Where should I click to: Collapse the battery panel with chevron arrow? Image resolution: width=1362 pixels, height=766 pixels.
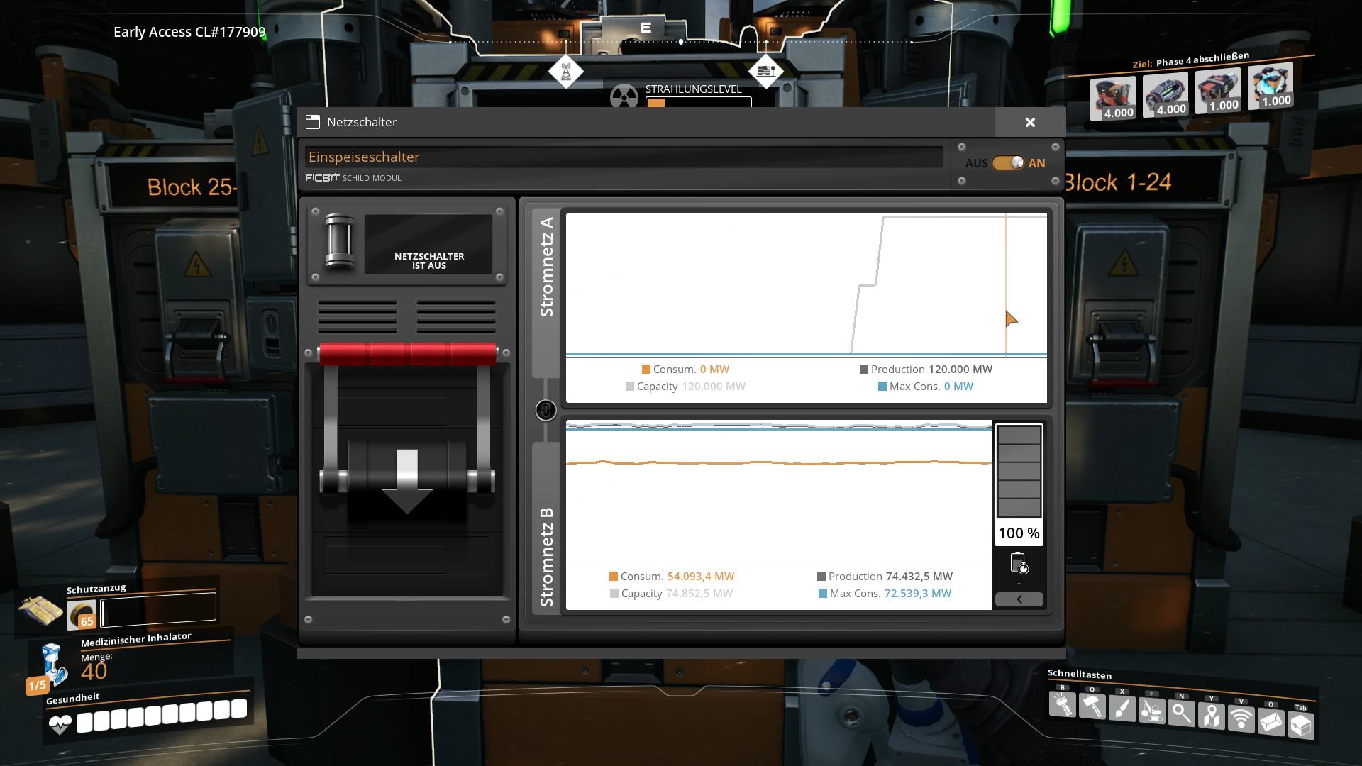pos(1019,599)
